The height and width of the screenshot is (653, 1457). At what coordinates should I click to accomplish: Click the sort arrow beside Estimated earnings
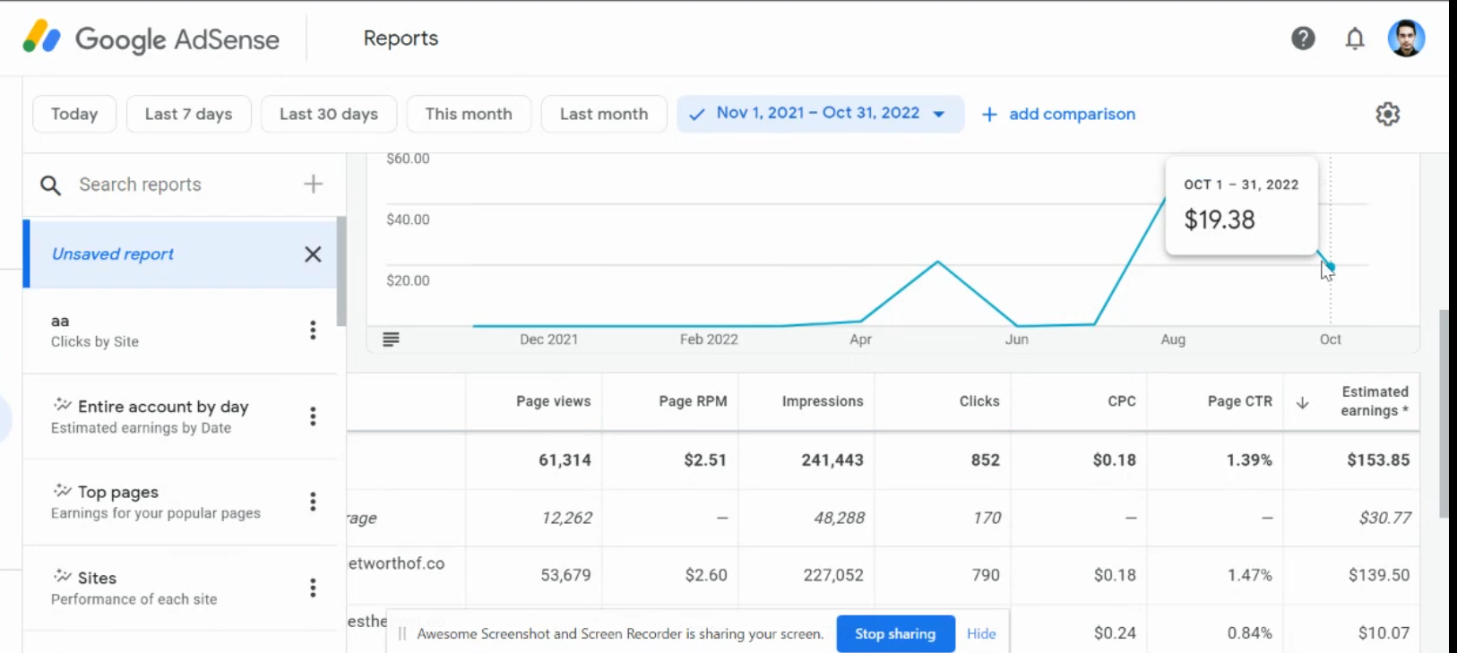(1303, 402)
